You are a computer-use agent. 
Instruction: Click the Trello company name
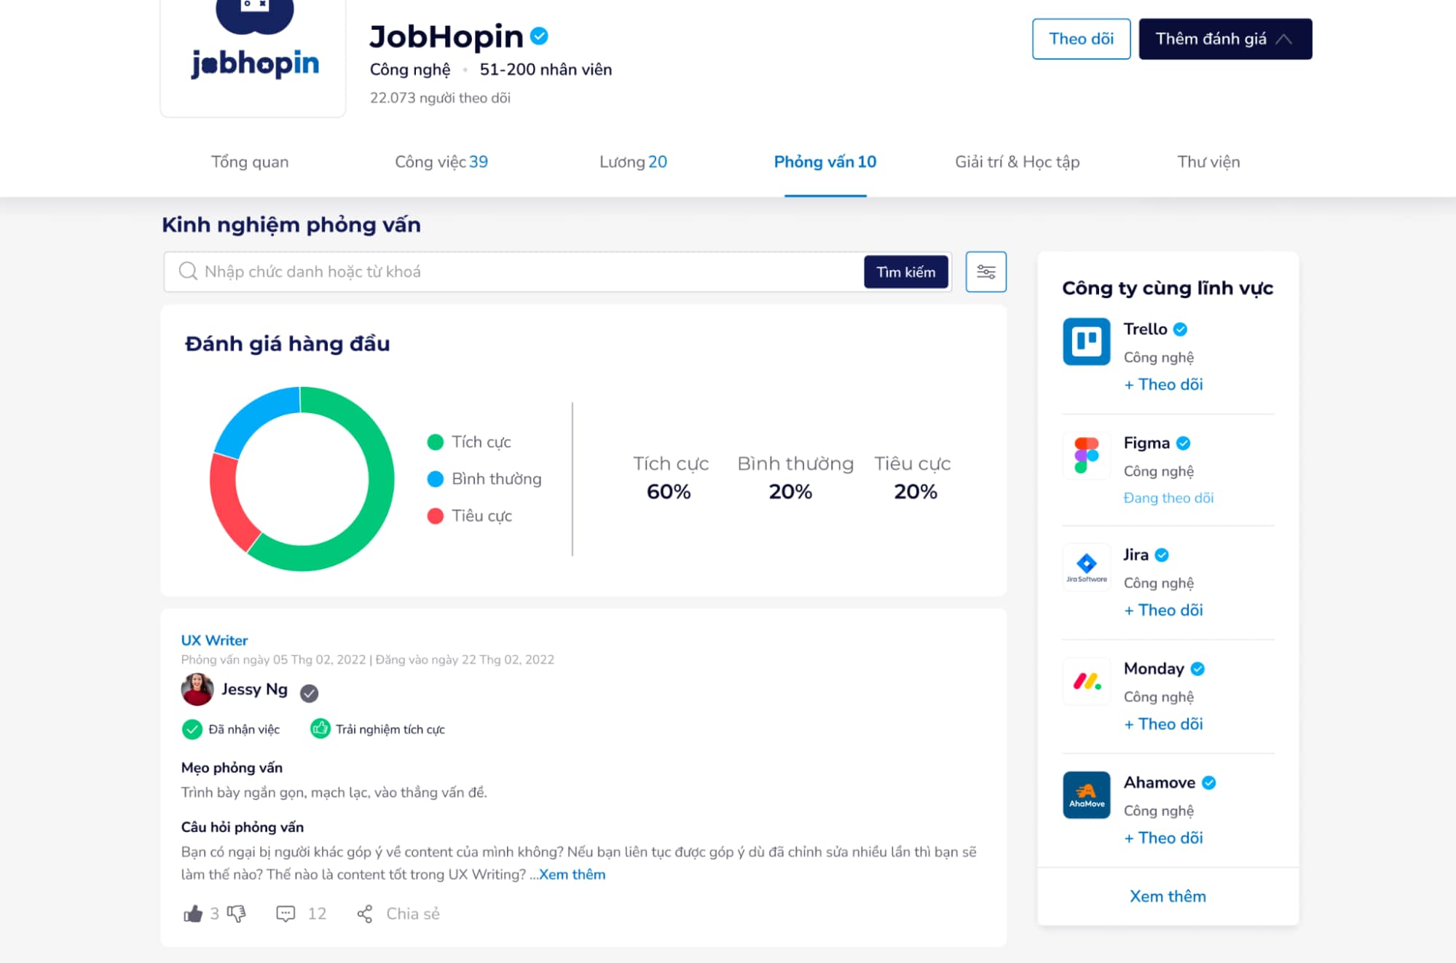pos(1145,329)
